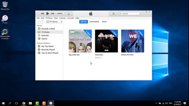
Task: Click the When We Rise title text
Action: pos(127,55)
